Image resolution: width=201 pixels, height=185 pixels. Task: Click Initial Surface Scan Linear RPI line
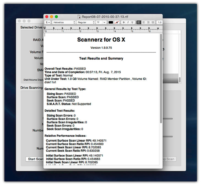pyautogui.click(x=74, y=155)
